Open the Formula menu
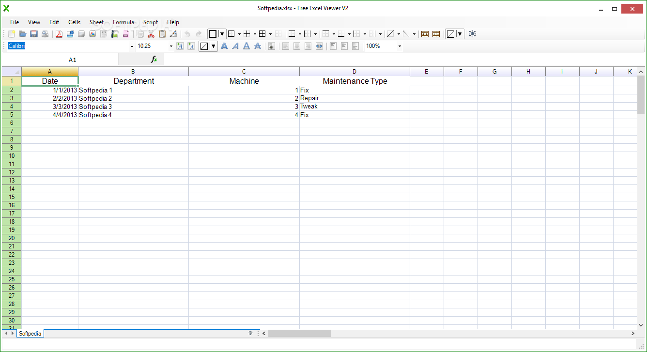Image resolution: width=647 pixels, height=352 pixels. click(123, 22)
